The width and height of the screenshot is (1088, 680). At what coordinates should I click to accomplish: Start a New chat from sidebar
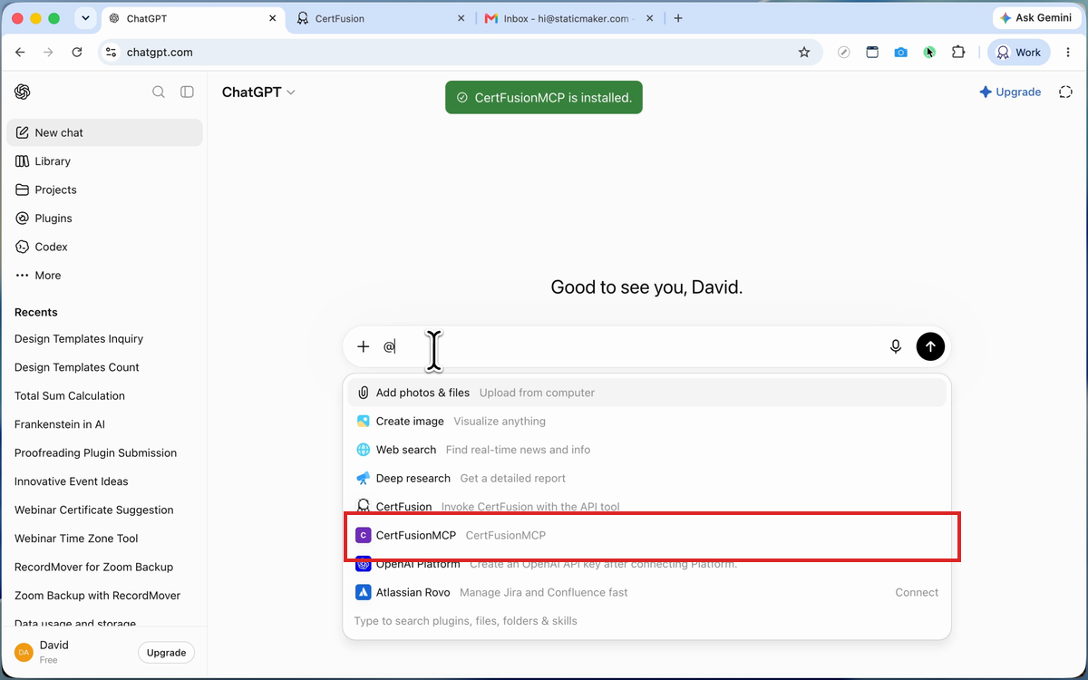(x=104, y=132)
